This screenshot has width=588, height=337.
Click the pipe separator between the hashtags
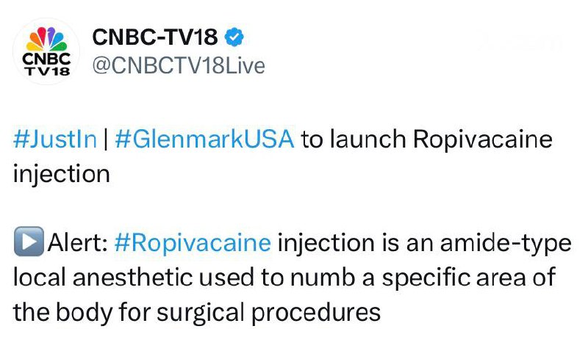point(106,139)
